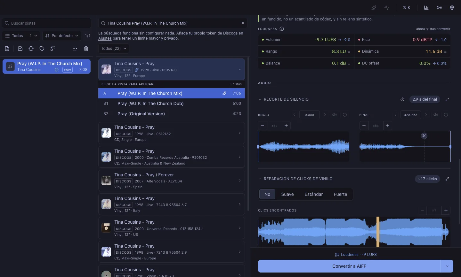Click the sparkles AI icon in top bar
Viewport: 461px width, 277px height.
(374, 8)
